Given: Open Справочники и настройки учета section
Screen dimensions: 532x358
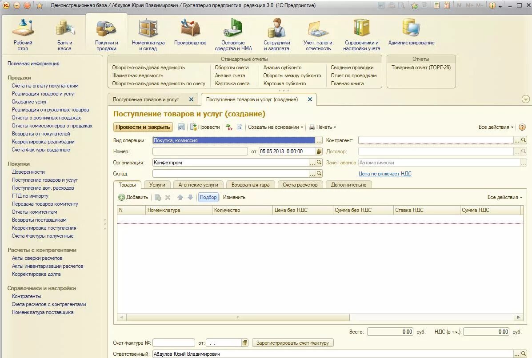Looking at the screenshot, I should click(361, 35).
